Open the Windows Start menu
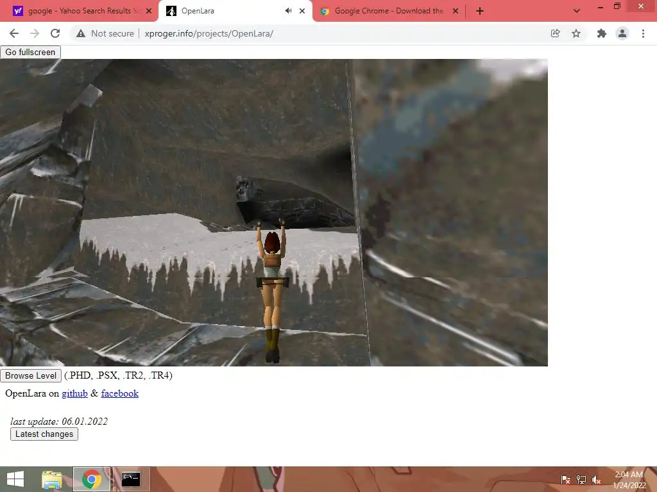The image size is (657, 492). pos(15,479)
